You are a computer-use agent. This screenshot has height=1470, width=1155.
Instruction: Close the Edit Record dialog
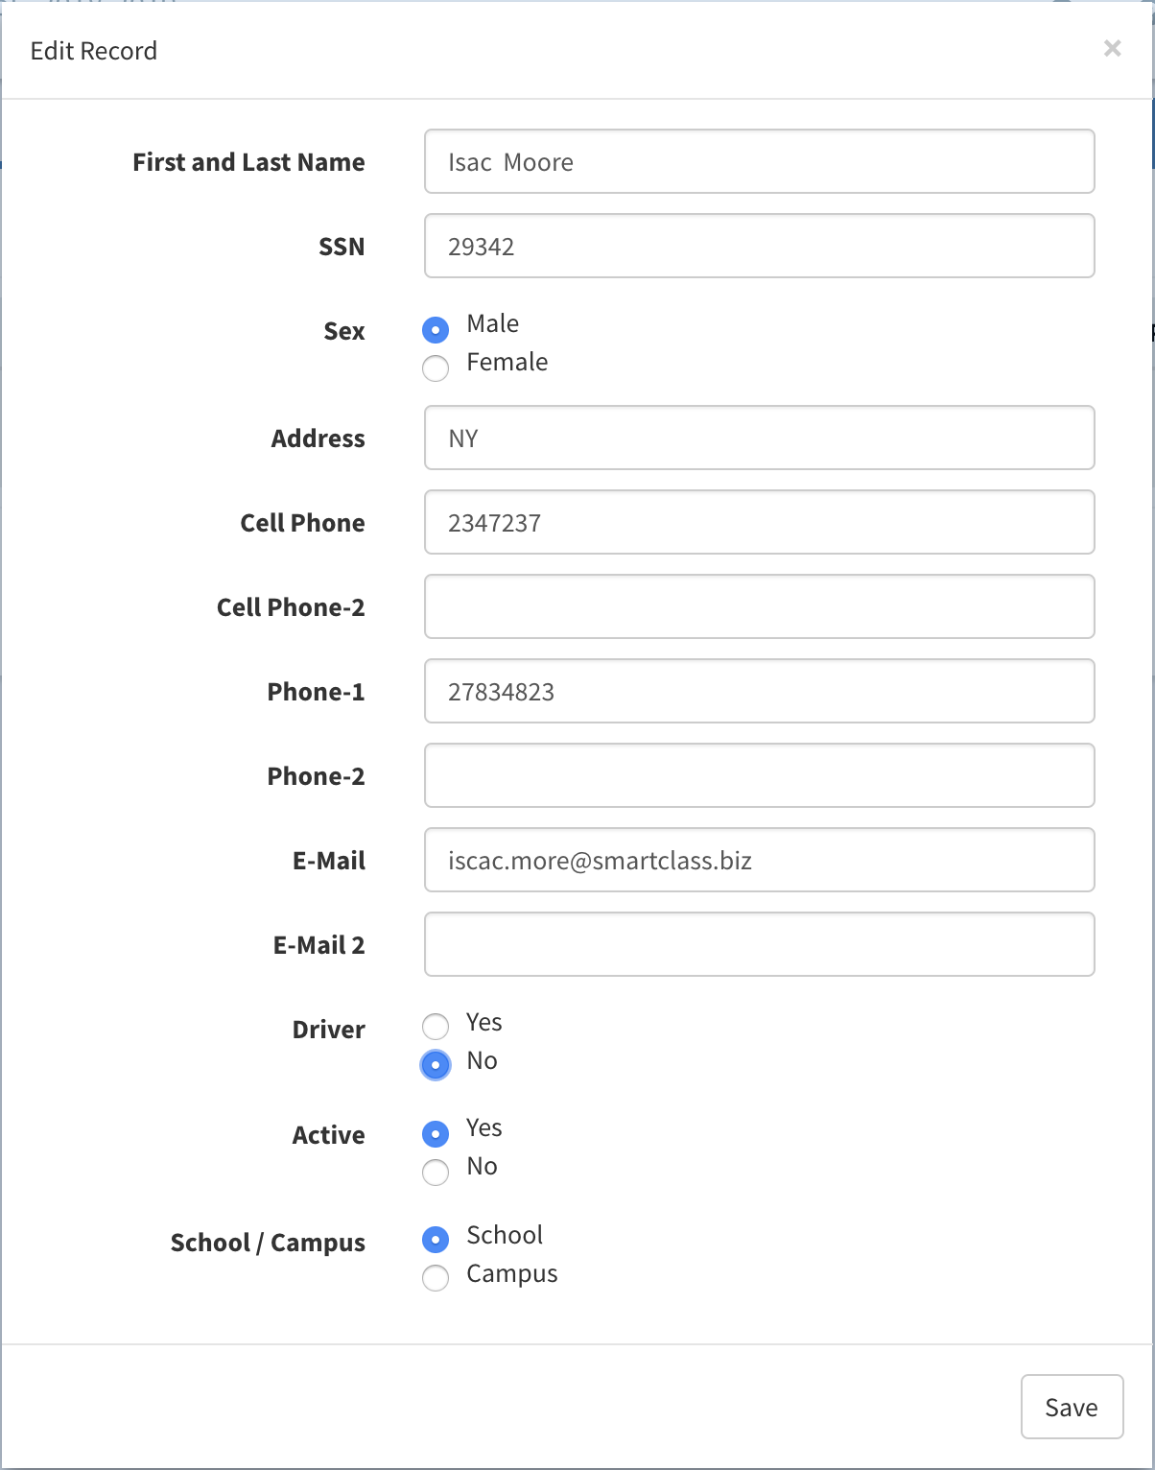pos(1112,48)
